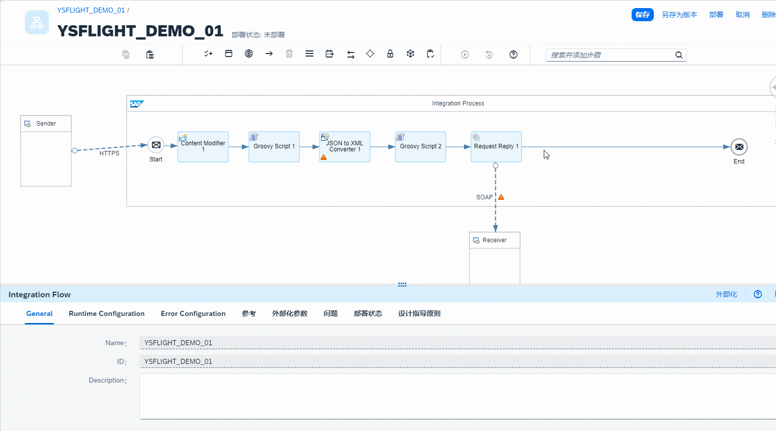Open the security lock icon
Image resolution: width=776 pixels, height=431 pixels.
click(x=390, y=53)
